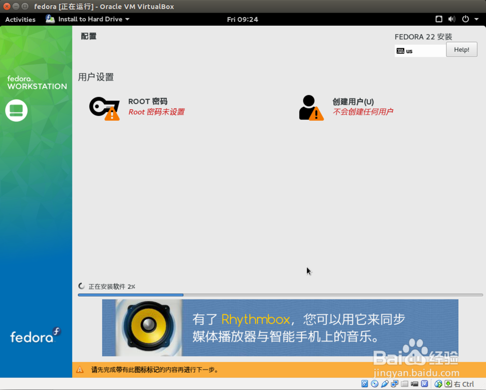Maximize the VirtualBox fedora window
The width and height of the screenshot is (486, 390).
point(25,6)
